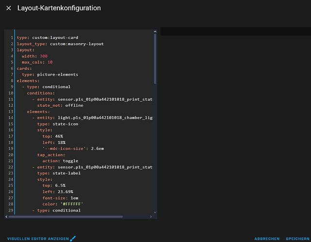Click the color value '#FFFFFF' in code
Viewport: 311px width, 242px height.
click(72, 204)
